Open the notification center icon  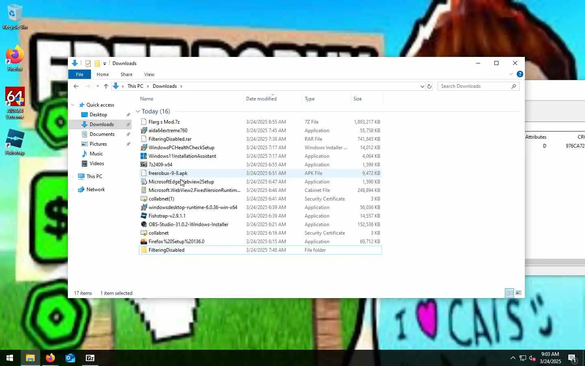(572, 358)
